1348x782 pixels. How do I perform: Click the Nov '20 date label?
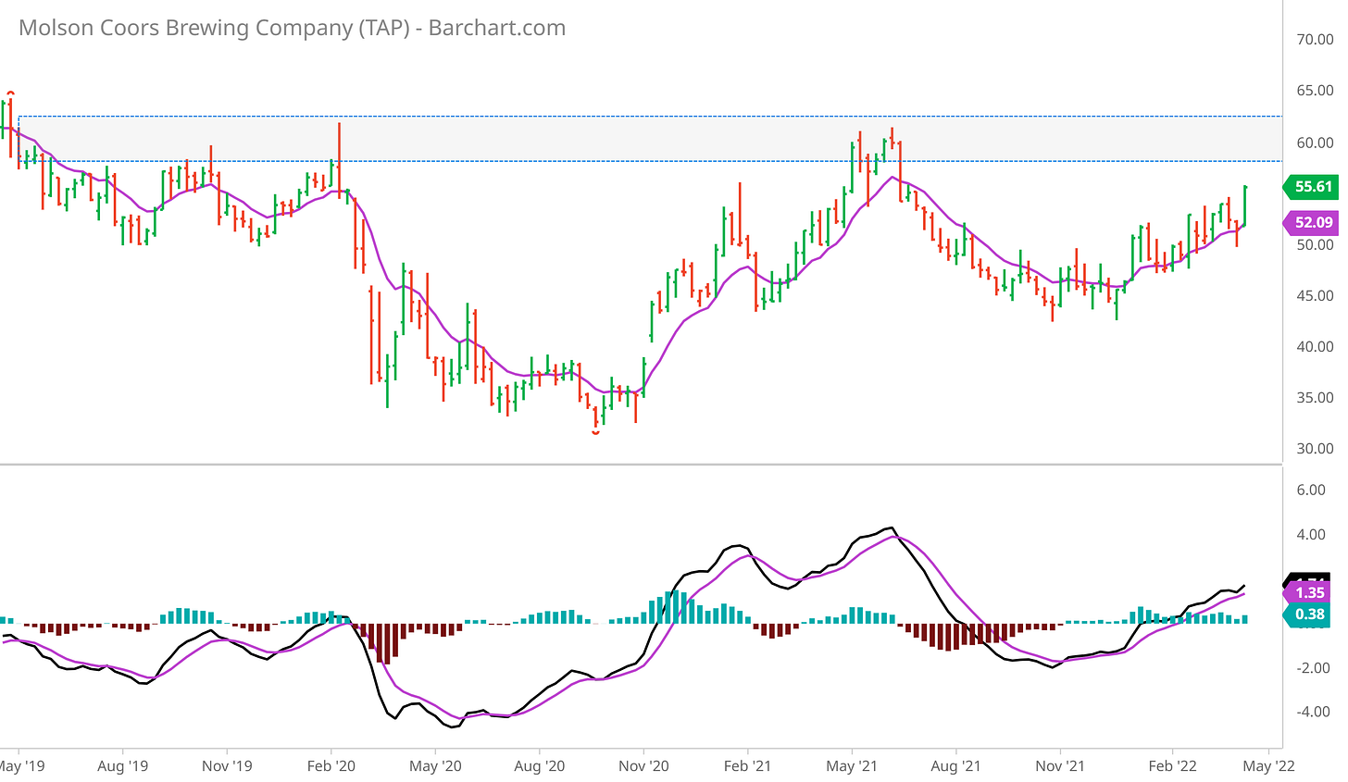[643, 766]
